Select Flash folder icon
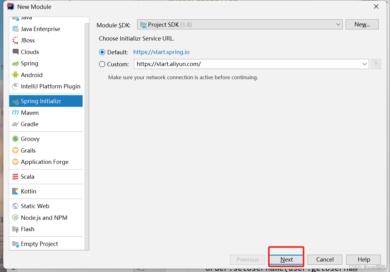Image resolution: width=390 pixels, height=272 pixels. (x=15, y=229)
